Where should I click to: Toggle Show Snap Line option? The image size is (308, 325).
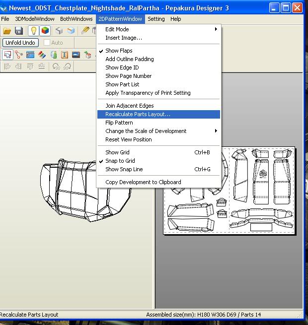point(158,169)
